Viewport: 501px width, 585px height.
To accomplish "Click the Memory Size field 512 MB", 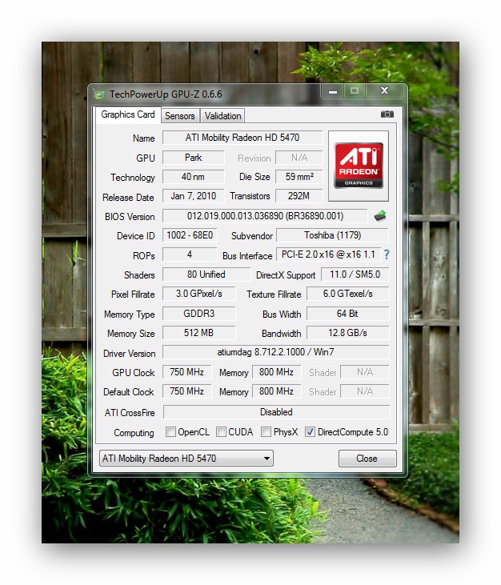I will pyautogui.click(x=199, y=333).
